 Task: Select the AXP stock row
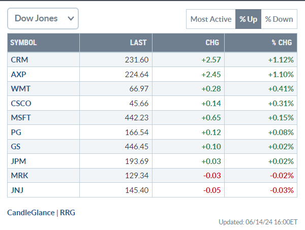[18, 75]
